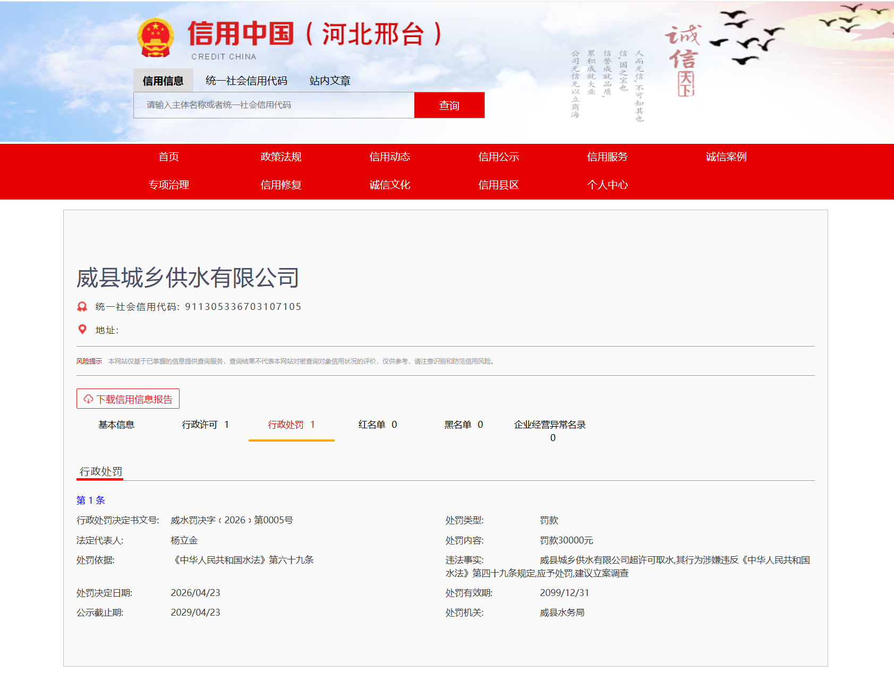Click the search input field

coord(274,105)
